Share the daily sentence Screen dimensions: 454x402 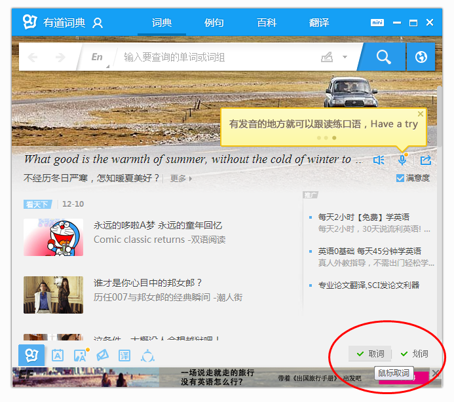click(426, 160)
